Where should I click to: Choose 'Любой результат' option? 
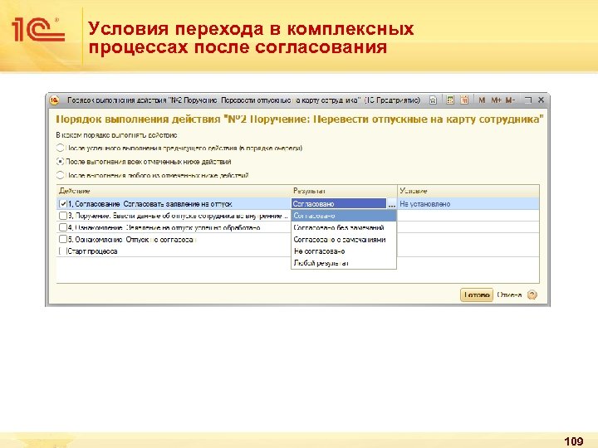tap(344, 263)
